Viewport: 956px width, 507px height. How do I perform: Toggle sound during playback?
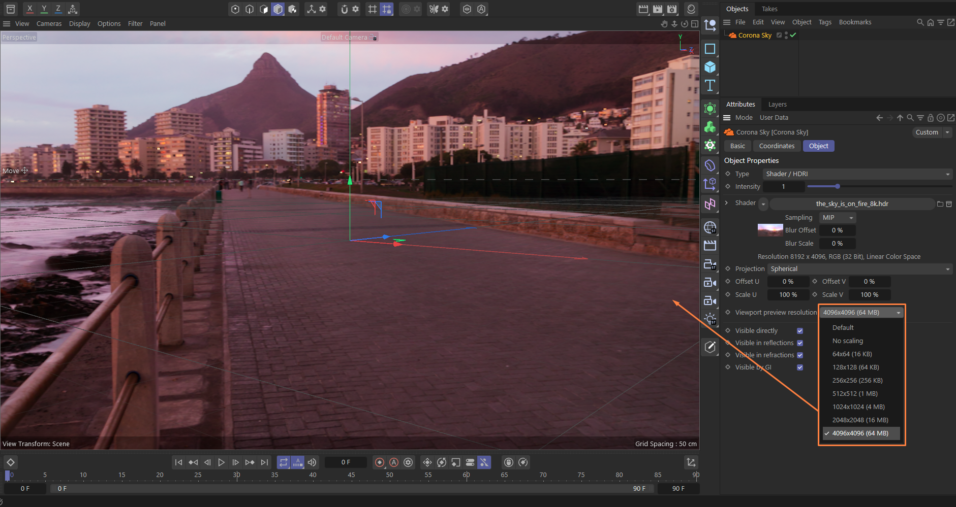coord(312,462)
